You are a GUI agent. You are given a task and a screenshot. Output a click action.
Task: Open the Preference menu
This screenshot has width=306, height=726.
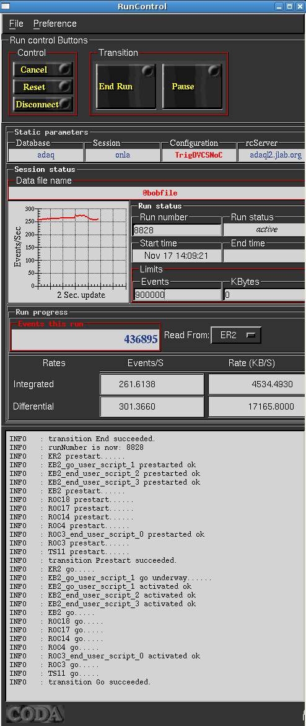55,24
